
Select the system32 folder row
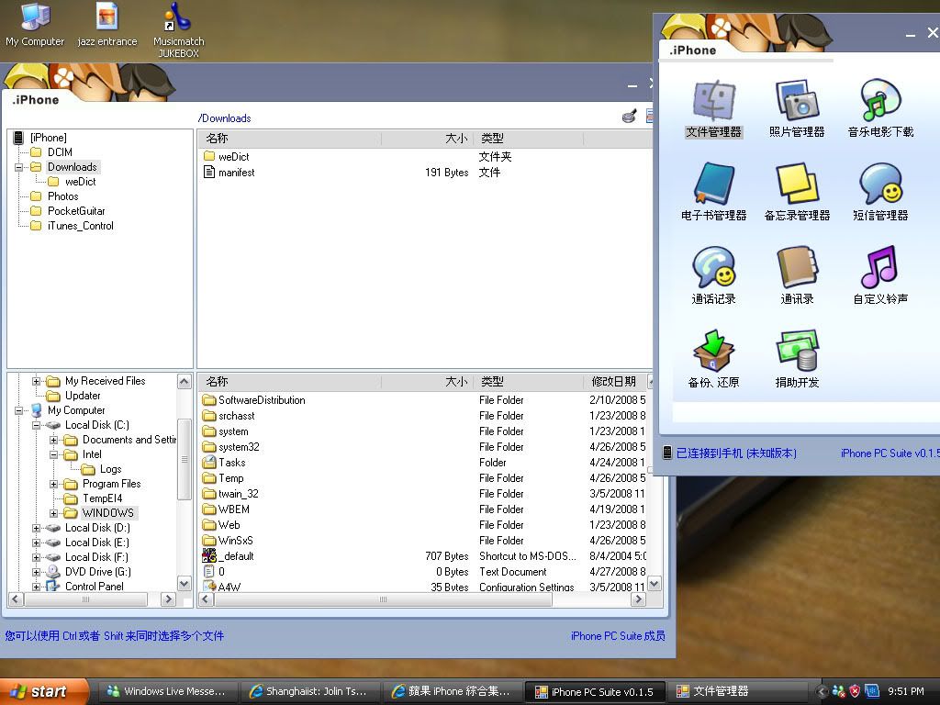[x=424, y=447]
